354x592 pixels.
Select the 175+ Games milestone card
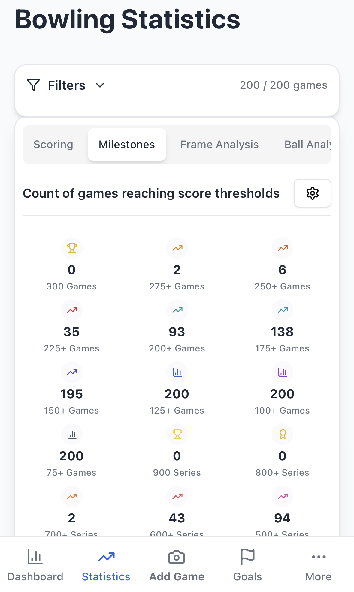pyautogui.click(x=282, y=328)
